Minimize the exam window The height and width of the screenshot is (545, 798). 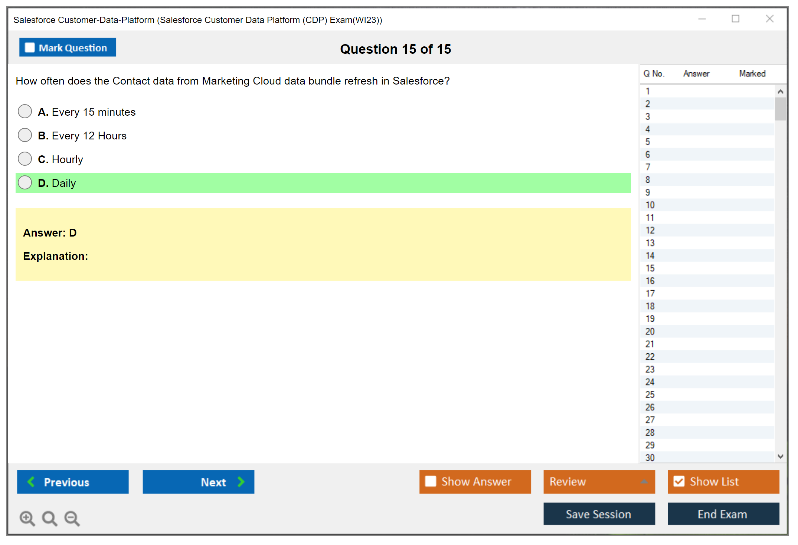(x=702, y=19)
